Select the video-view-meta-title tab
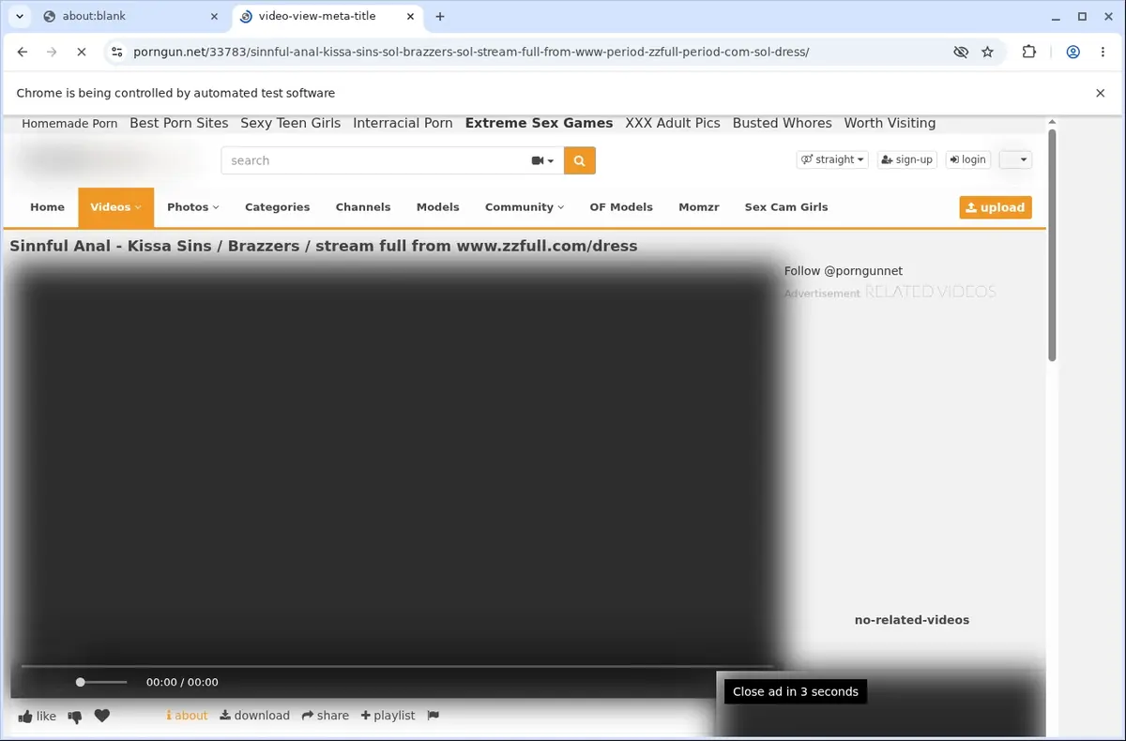The height and width of the screenshot is (741, 1126). click(x=325, y=16)
